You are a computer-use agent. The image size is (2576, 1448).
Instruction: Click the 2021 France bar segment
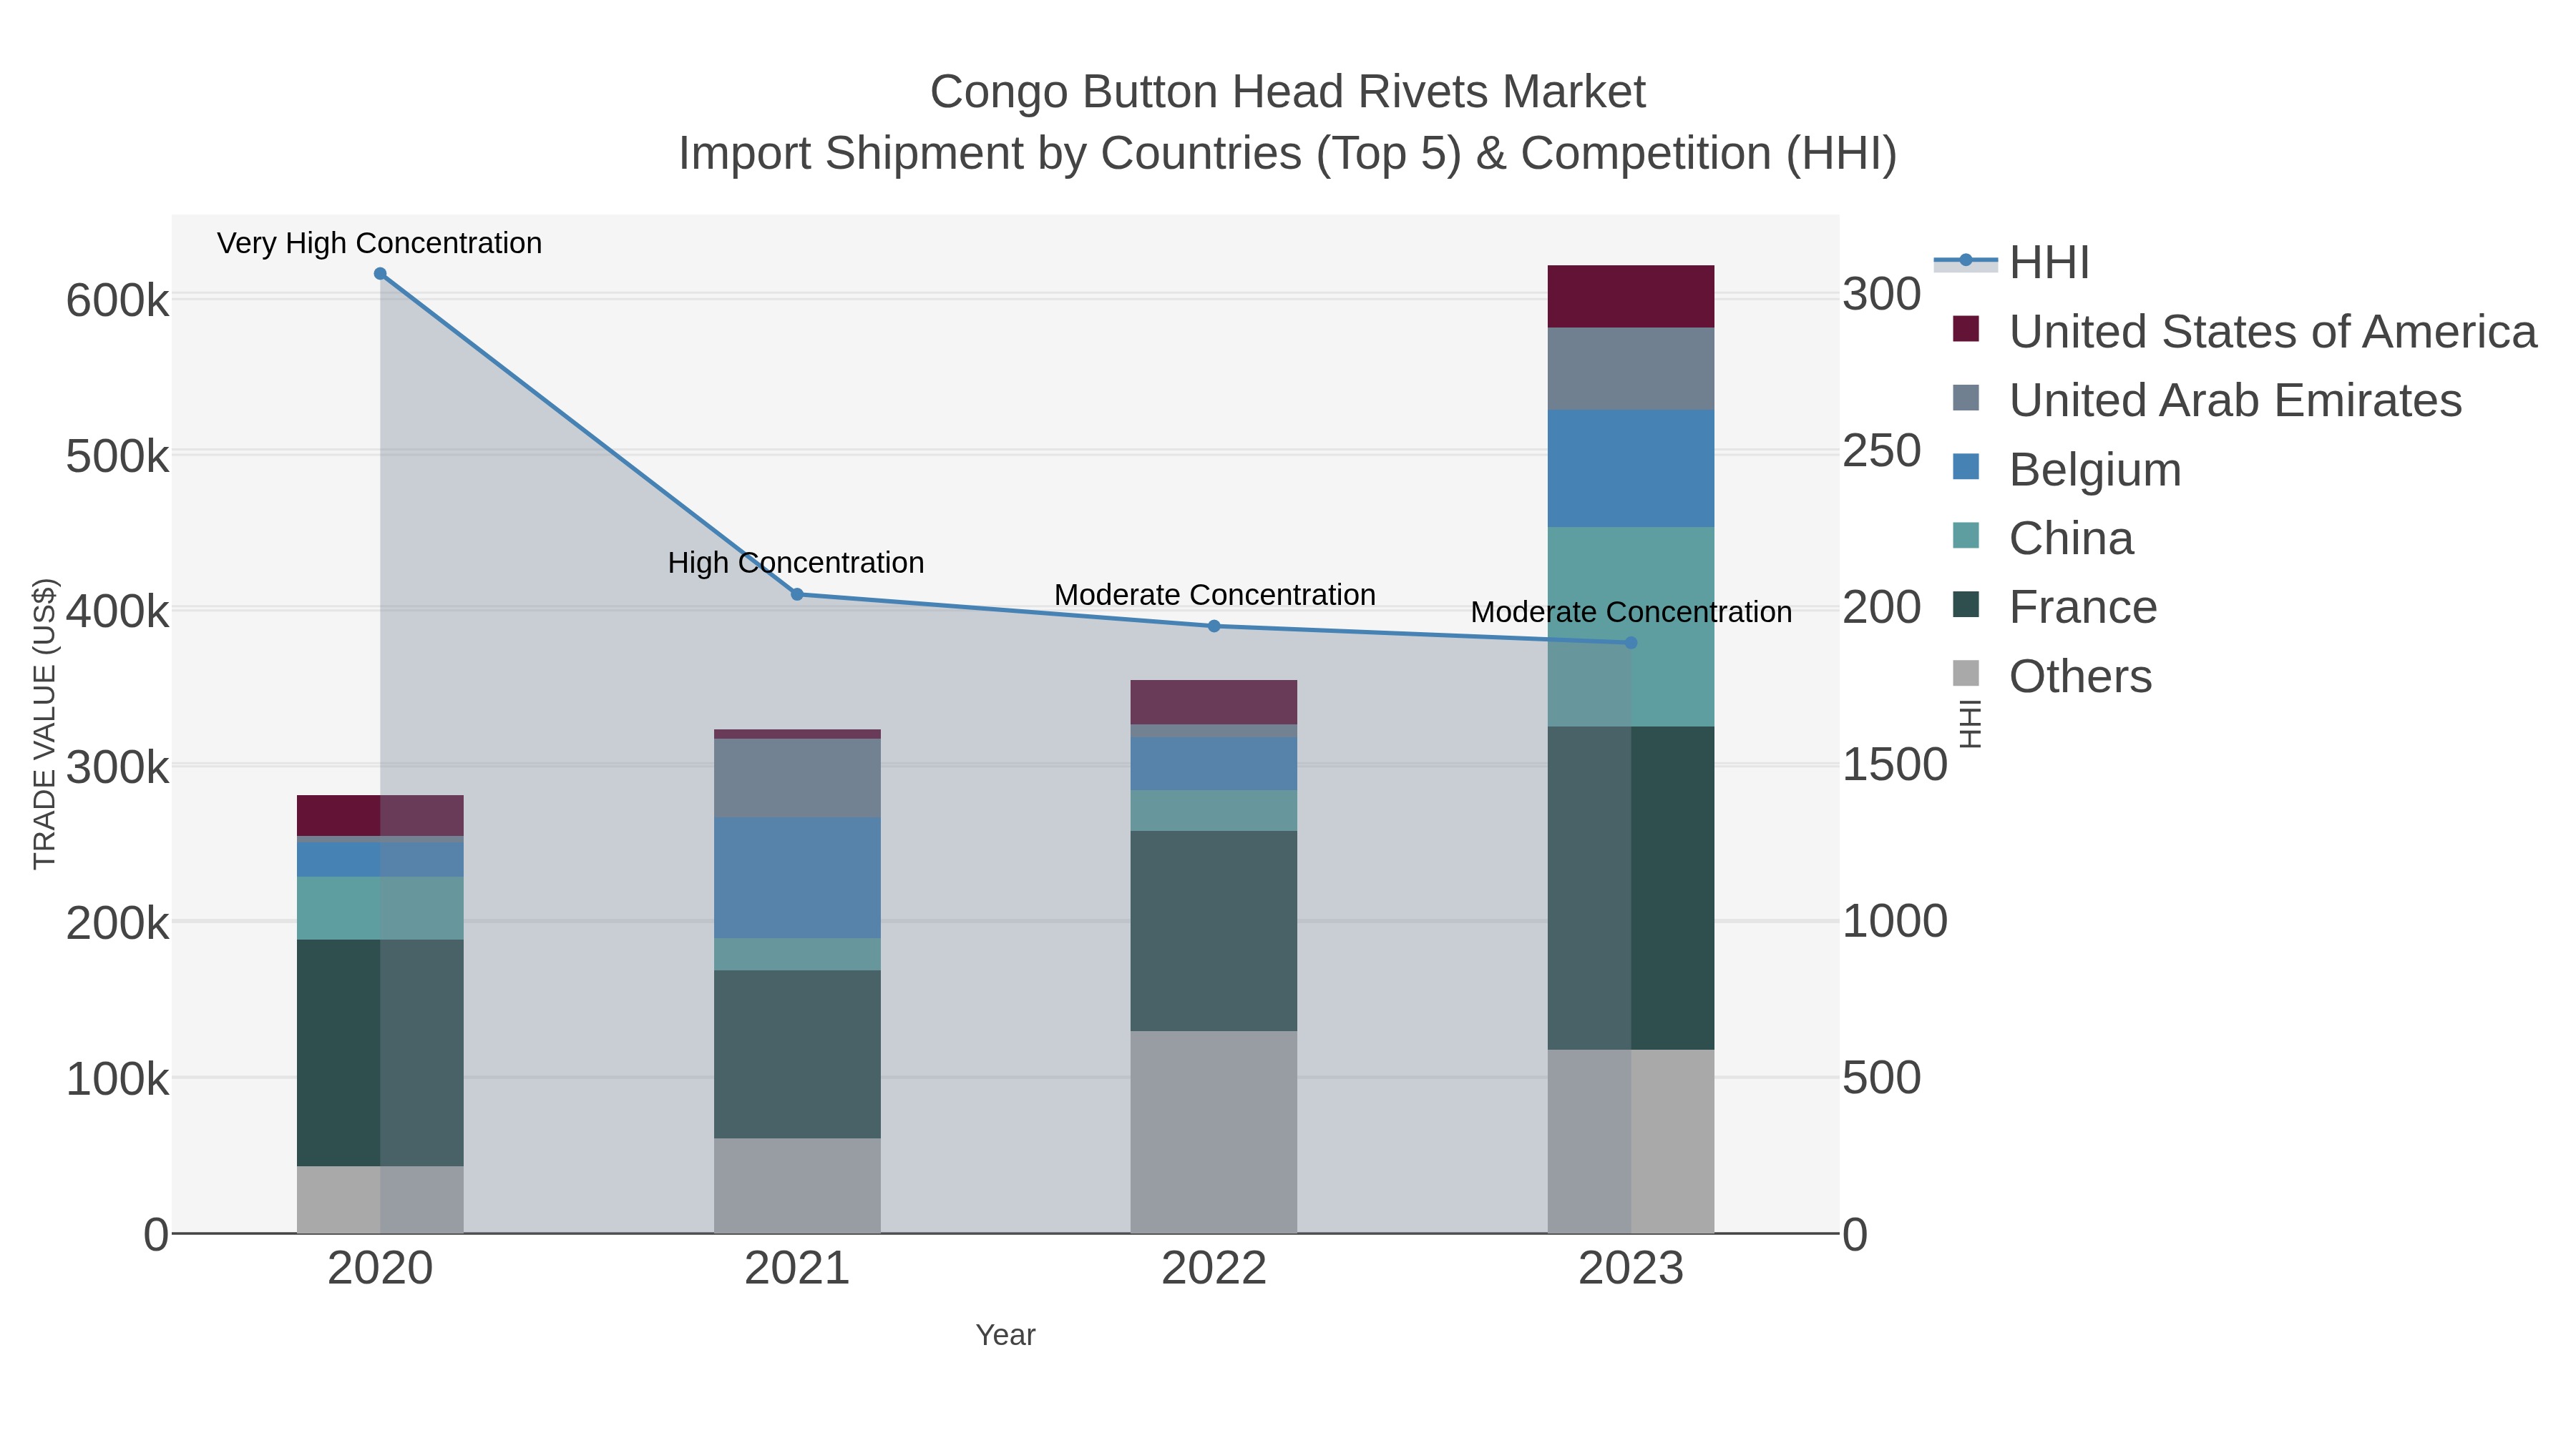[797, 1054]
